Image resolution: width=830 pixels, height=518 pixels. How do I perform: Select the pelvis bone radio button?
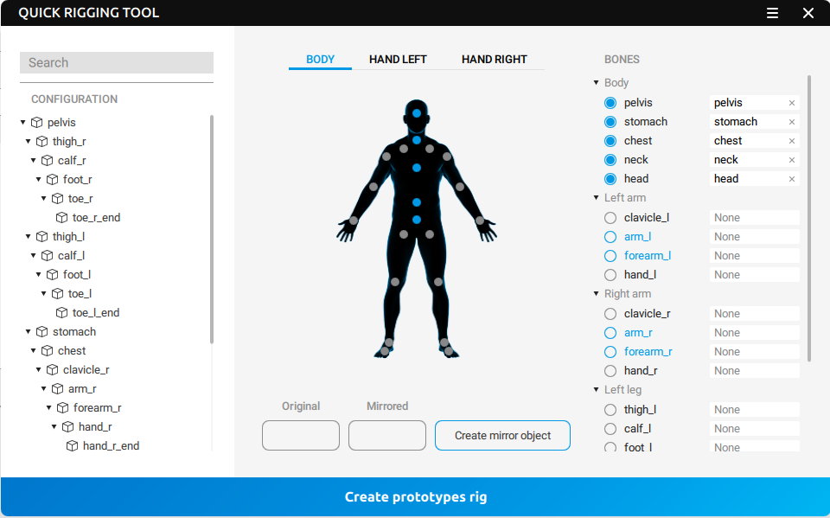pyautogui.click(x=610, y=103)
